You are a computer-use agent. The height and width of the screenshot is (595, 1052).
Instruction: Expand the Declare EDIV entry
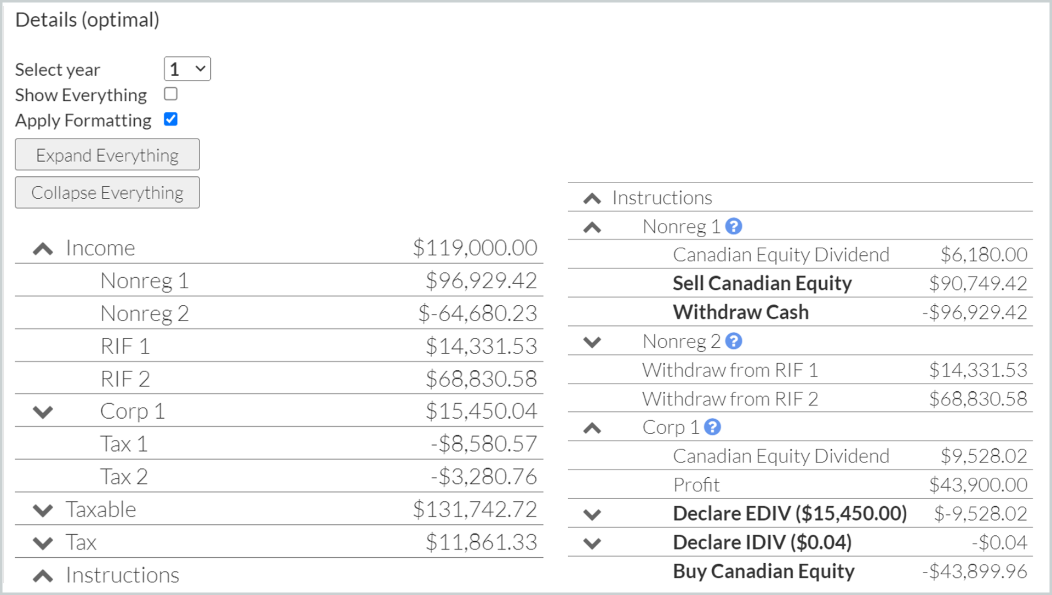point(592,513)
